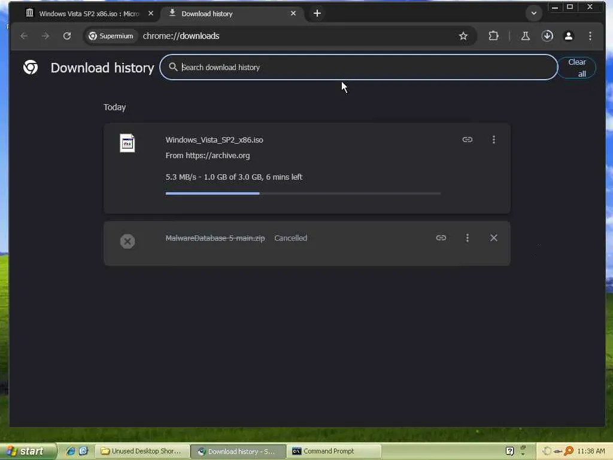Open more actions for Windows_Vista_SP2_x86.iso
This screenshot has width=613, height=460.
(x=494, y=140)
